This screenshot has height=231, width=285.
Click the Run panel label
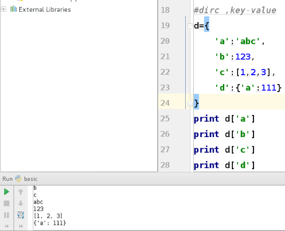pos(8,179)
